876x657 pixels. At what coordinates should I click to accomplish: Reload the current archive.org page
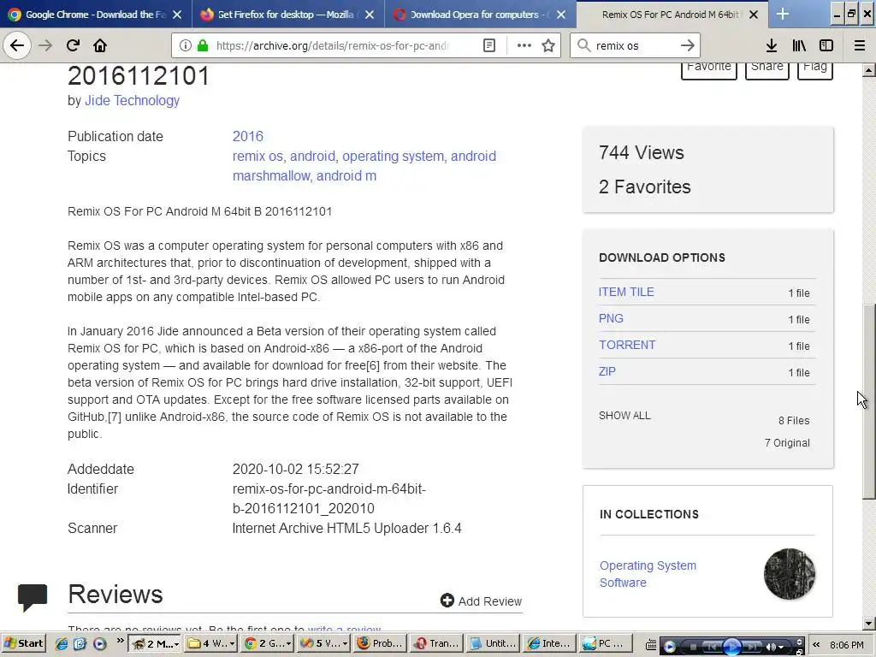point(73,45)
